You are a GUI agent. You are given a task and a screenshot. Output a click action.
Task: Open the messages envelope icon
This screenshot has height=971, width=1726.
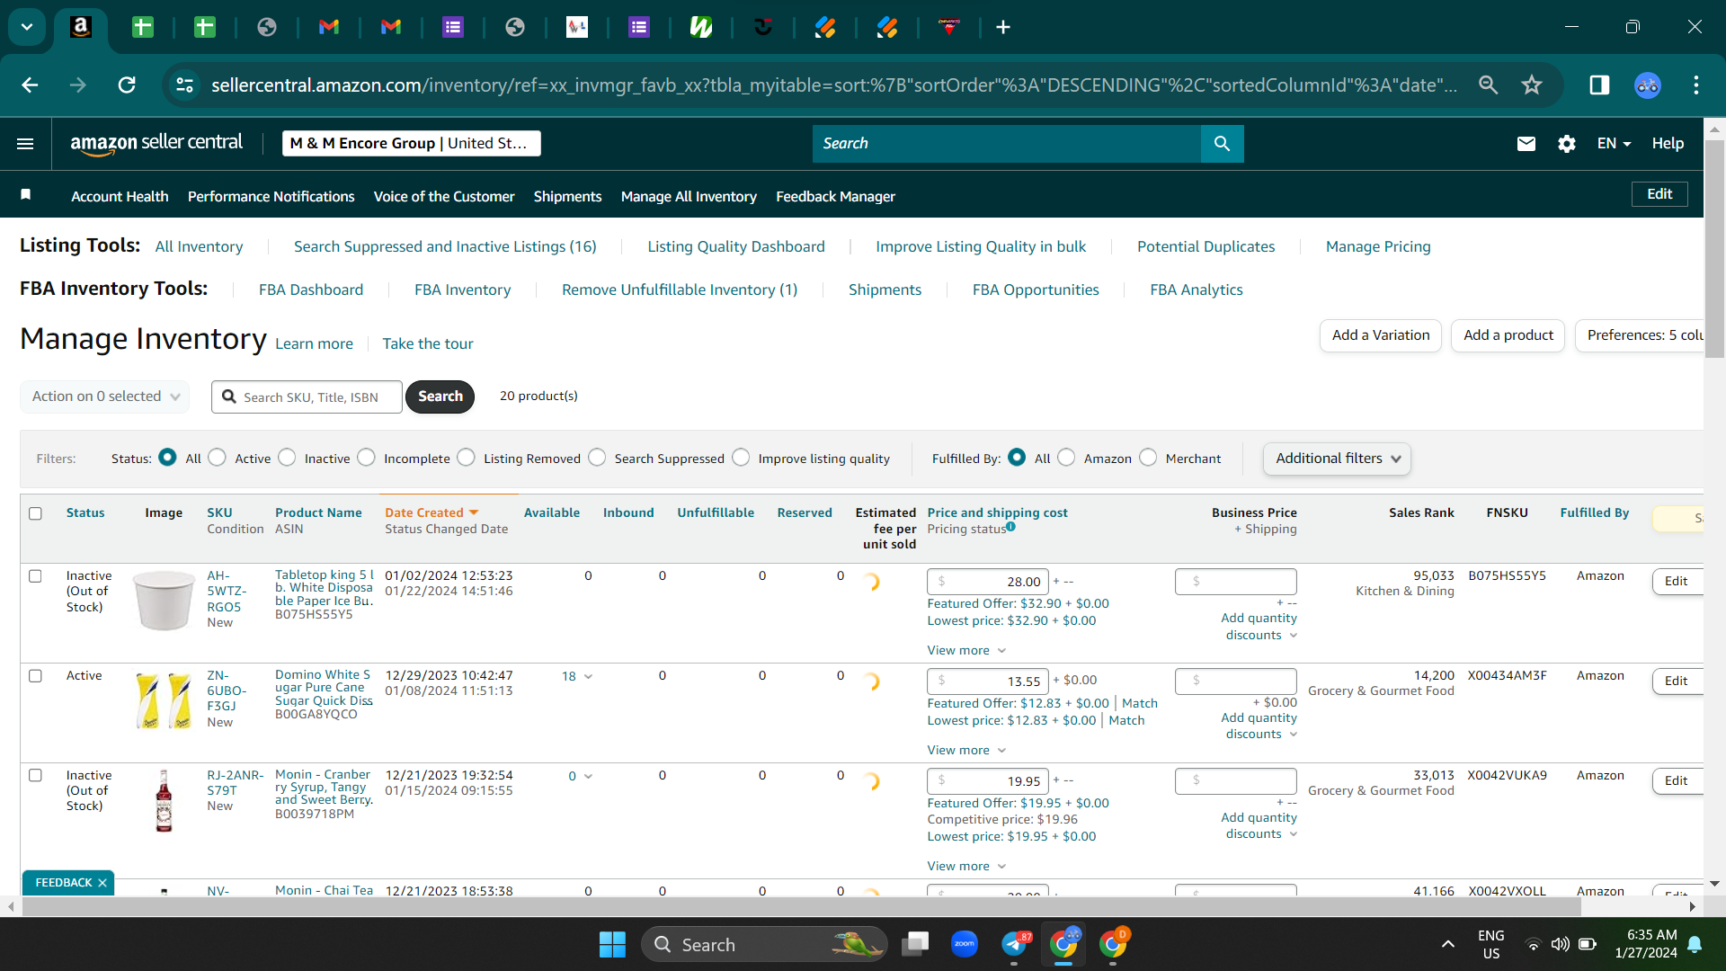(x=1526, y=144)
